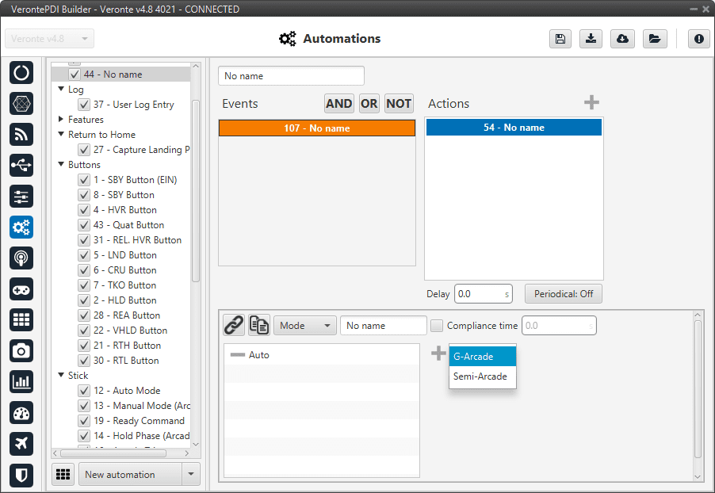This screenshot has height=493, width=715.
Task: Click the save floppy disk icon
Action: 560,39
